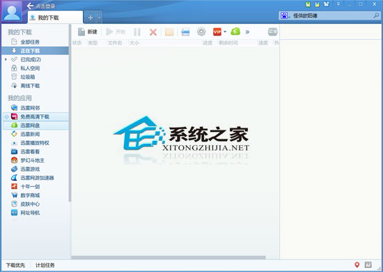Viewport: 383px width, 272px height.
Task: Launch the 梦幻斗地主 game
Action: [x=32, y=160]
